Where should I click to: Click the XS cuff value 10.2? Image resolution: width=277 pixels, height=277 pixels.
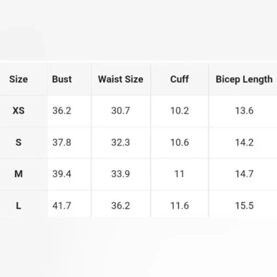pos(180,111)
